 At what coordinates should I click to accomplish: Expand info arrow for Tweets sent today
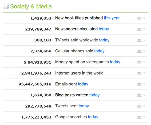coord(144,106)
